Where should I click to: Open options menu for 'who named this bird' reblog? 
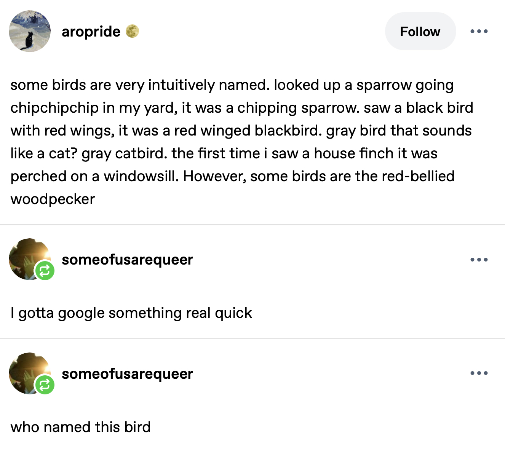[x=479, y=373]
